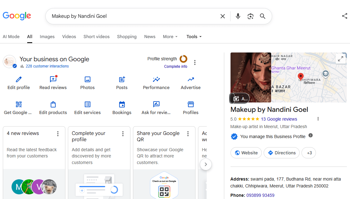Switch to AI Mode tab
350x199 pixels.
(11, 37)
